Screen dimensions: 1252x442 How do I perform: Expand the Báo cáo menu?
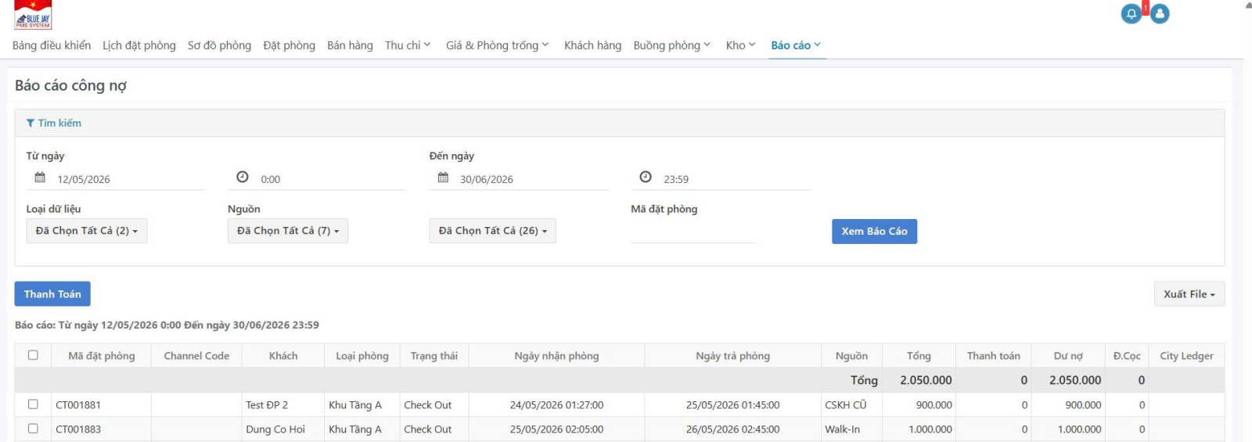click(796, 45)
